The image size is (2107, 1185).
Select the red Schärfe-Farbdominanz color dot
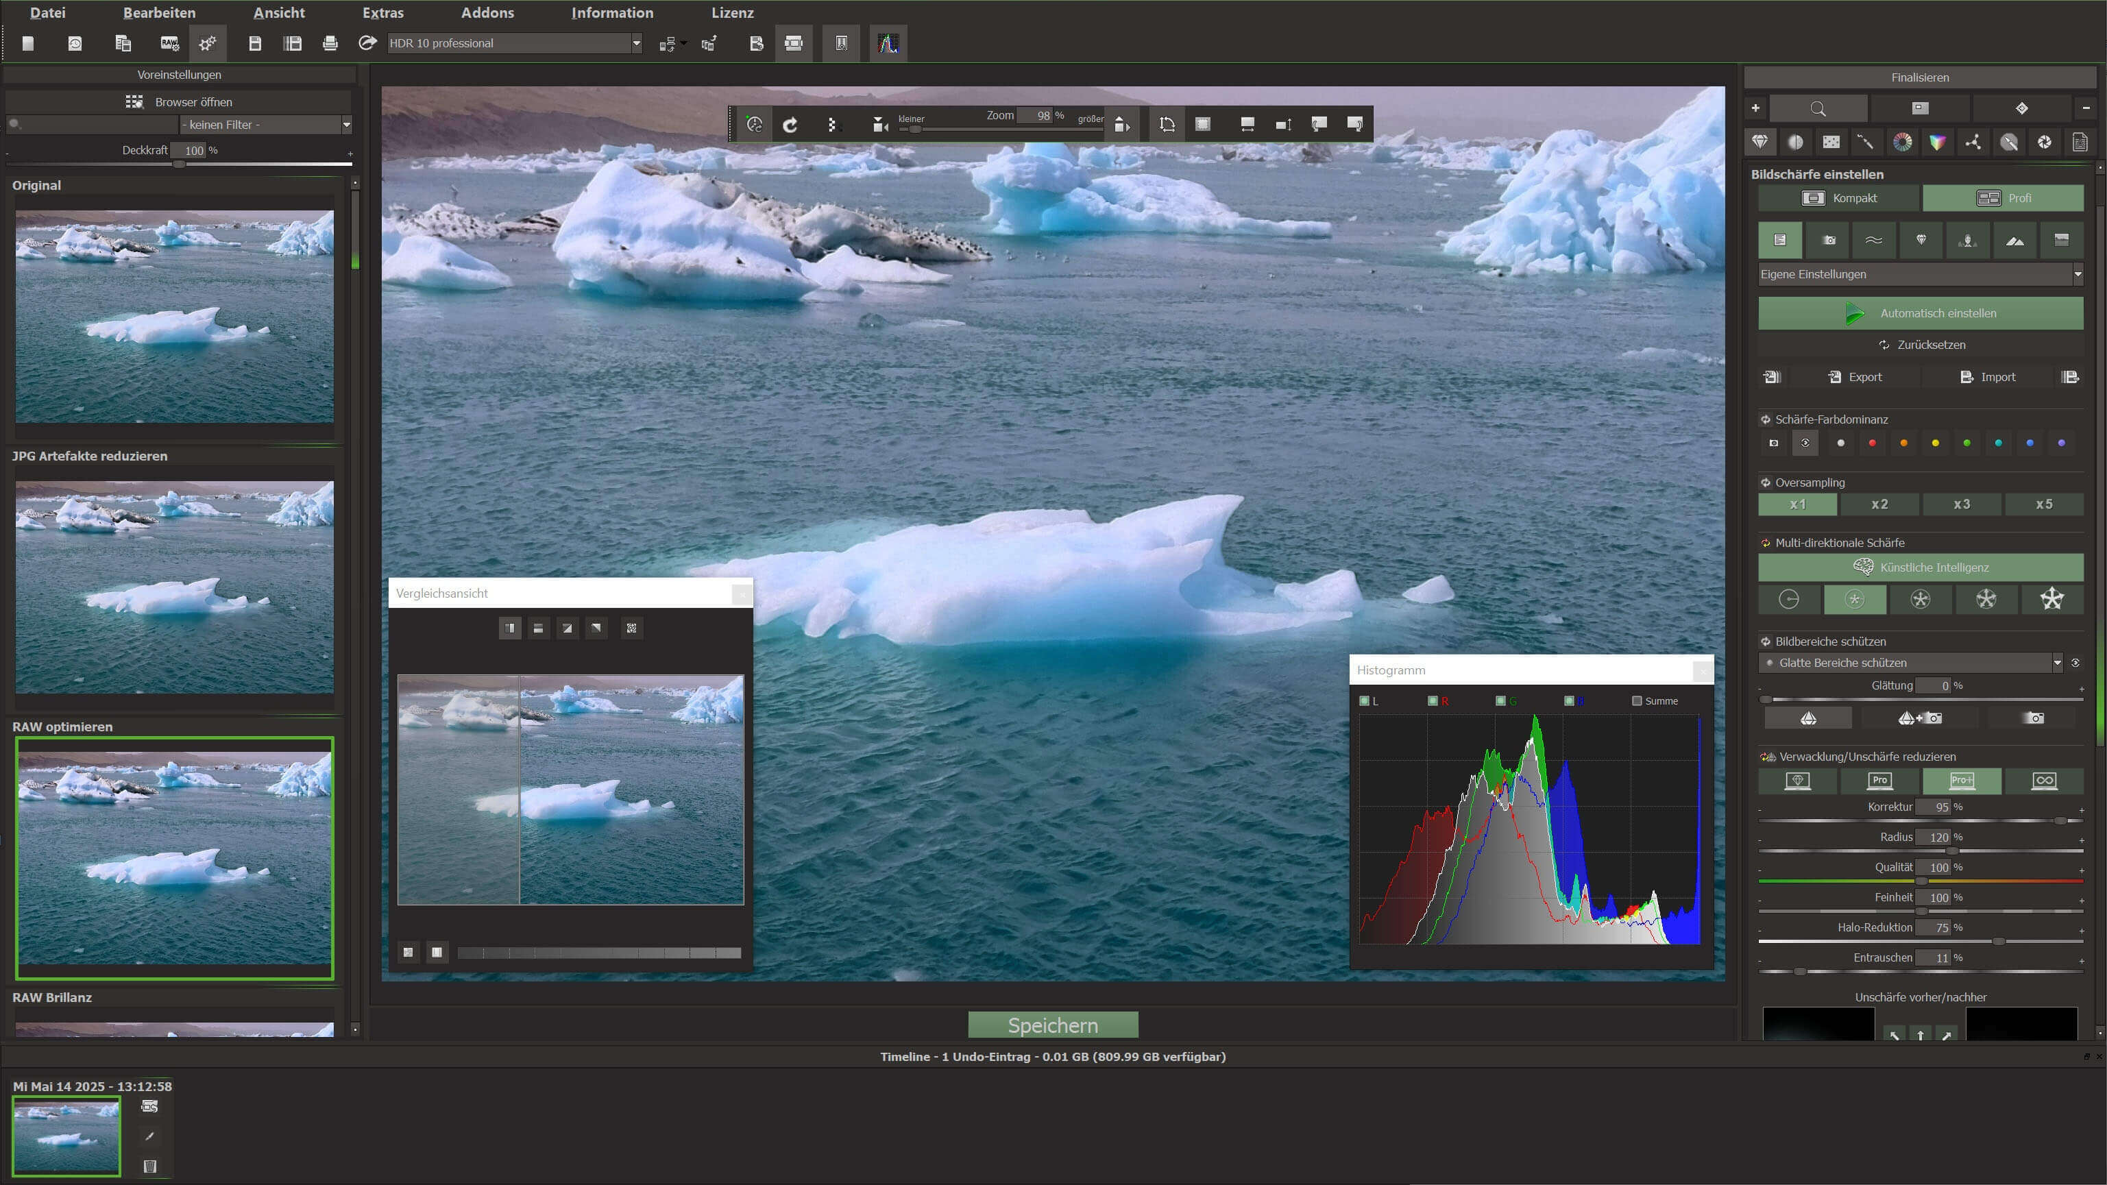(1873, 443)
